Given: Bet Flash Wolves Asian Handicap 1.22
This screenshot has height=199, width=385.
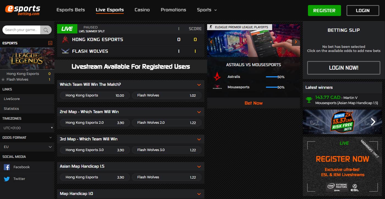Looking at the screenshot, I should (167, 177).
